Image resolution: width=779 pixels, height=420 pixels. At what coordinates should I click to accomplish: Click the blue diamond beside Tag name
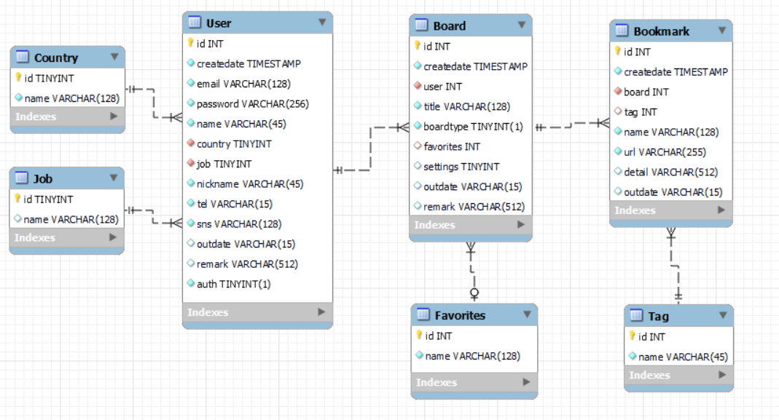click(x=633, y=356)
